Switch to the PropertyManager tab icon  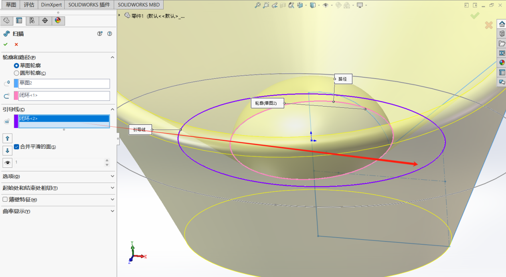(19, 21)
